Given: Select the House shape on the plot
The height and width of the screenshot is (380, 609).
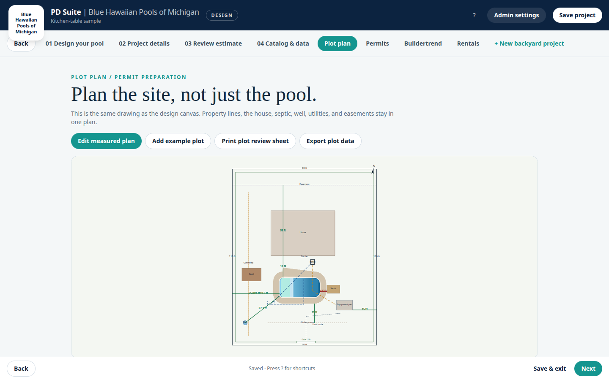Looking at the screenshot, I should tap(303, 233).
